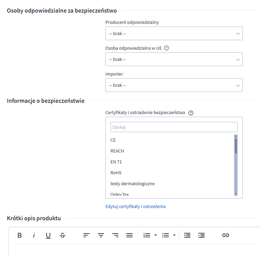Click certificates list scrollbar thumb
The image size is (260, 256).
236,146
